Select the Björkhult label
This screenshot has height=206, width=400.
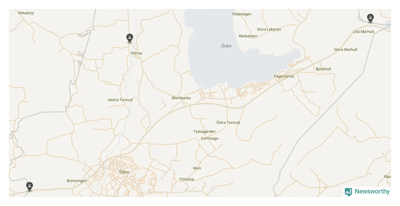(323, 69)
